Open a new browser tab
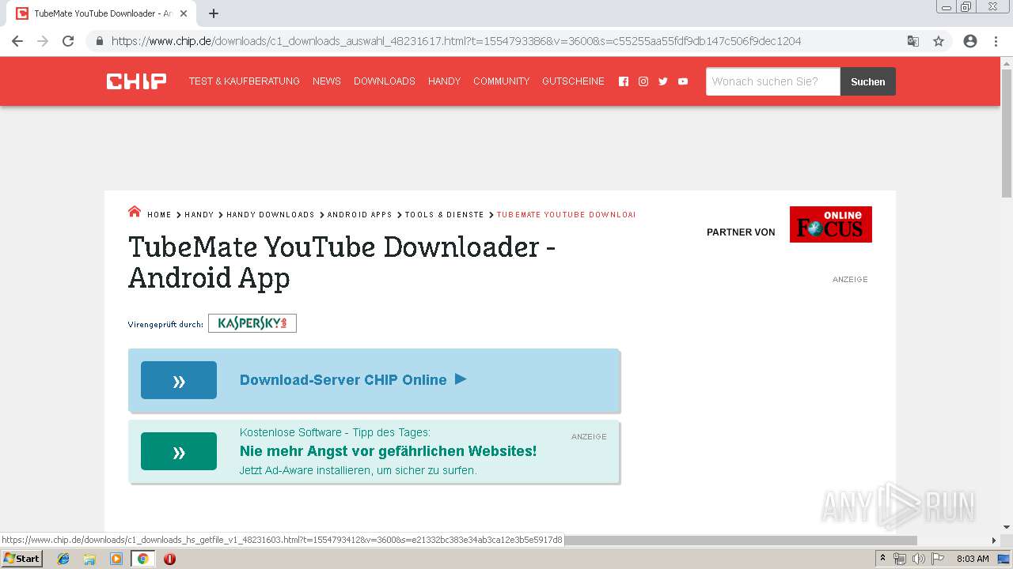This screenshot has width=1013, height=569. point(214,13)
